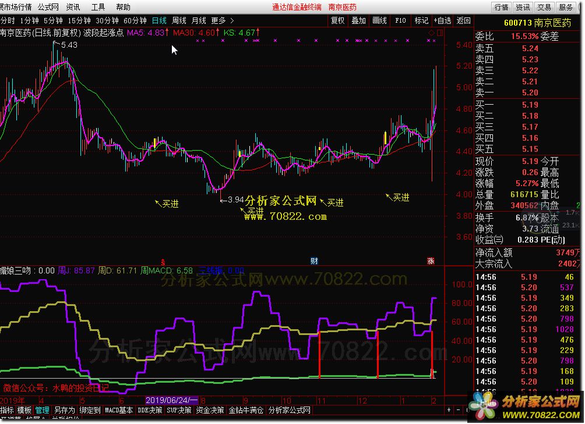
Task: Select the 5分钟 period tab
Action: pyautogui.click(x=54, y=20)
